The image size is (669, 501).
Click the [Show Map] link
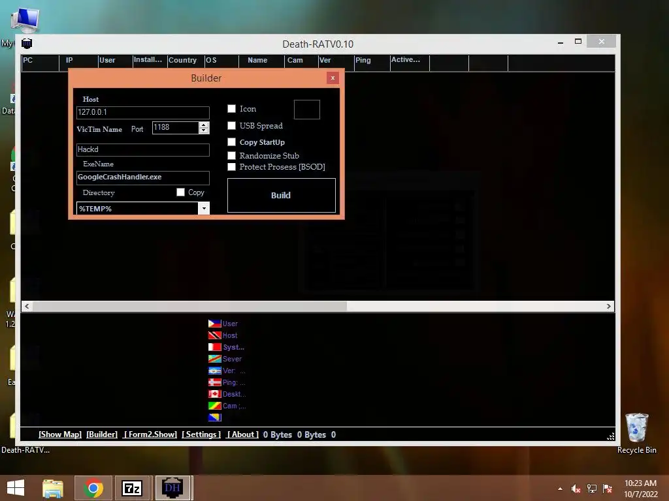tap(59, 434)
